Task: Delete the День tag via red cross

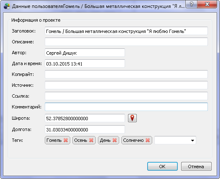Action: pyautogui.click(x=115, y=140)
